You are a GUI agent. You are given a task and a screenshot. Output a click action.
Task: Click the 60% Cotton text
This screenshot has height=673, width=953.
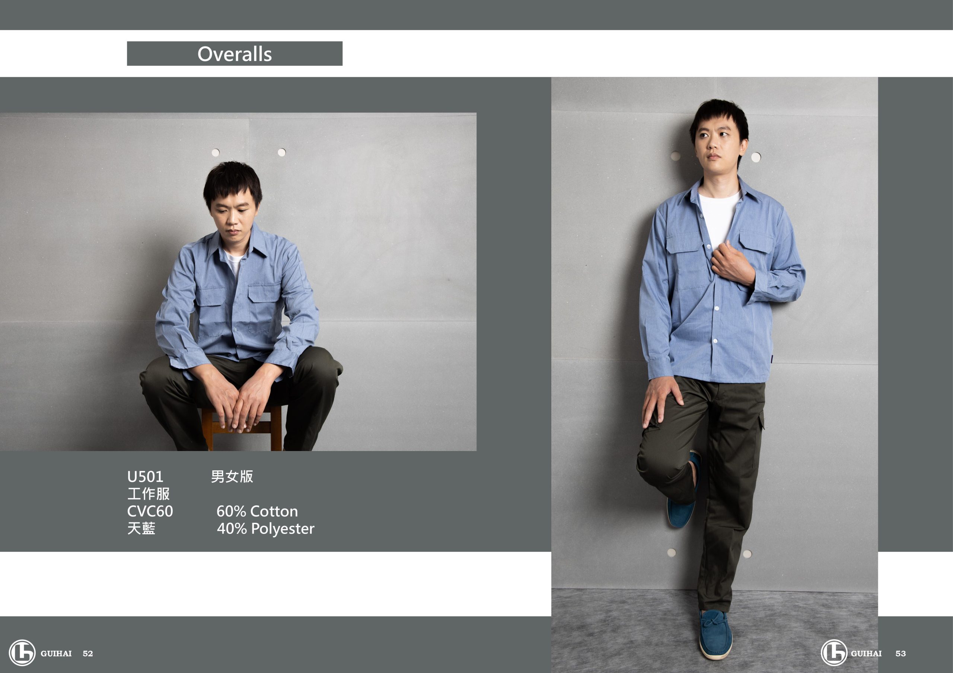257,511
